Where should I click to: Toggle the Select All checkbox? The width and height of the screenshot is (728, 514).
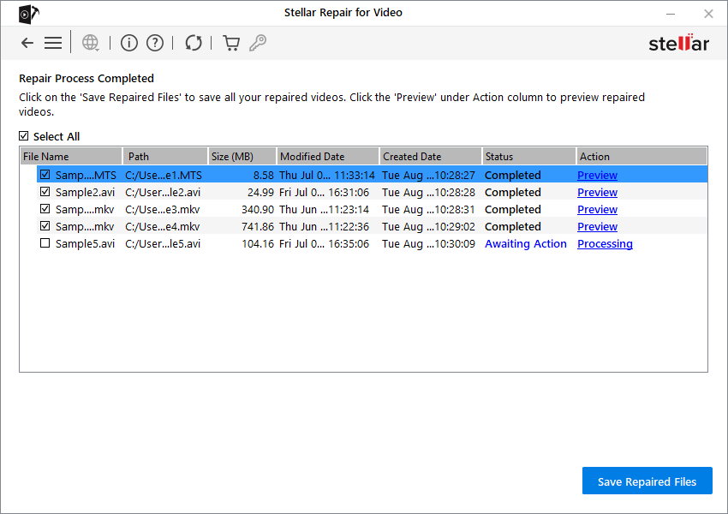[24, 136]
